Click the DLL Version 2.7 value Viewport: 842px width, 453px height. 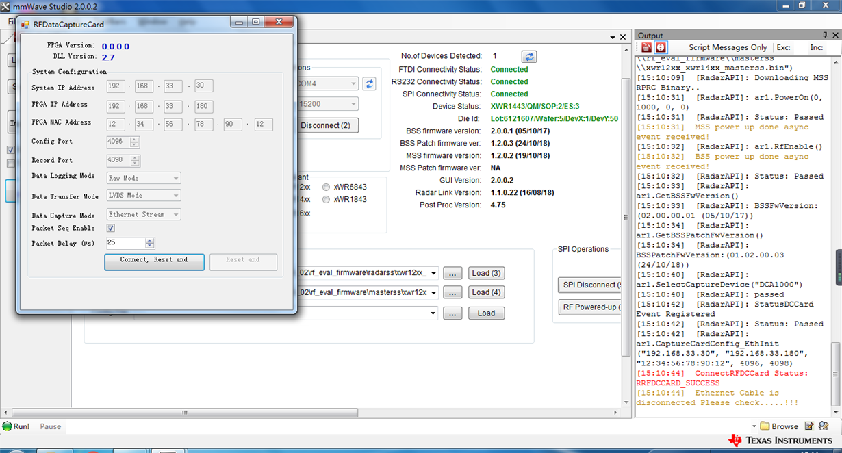[108, 57]
